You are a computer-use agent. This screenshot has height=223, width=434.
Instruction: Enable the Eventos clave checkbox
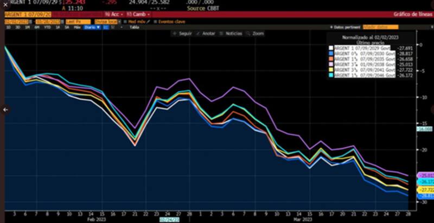pyautogui.click(x=155, y=21)
